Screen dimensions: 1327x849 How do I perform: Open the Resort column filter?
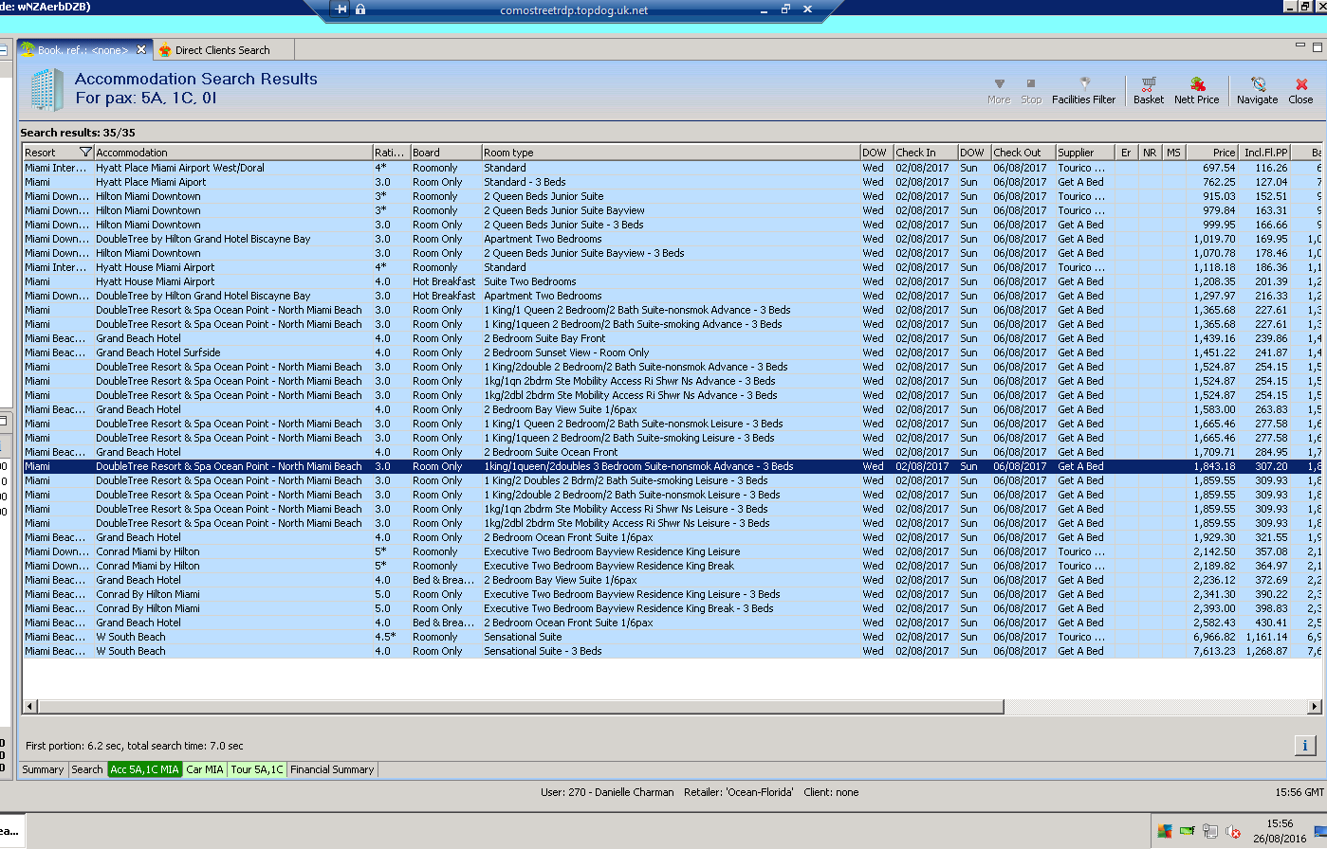point(85,153)
